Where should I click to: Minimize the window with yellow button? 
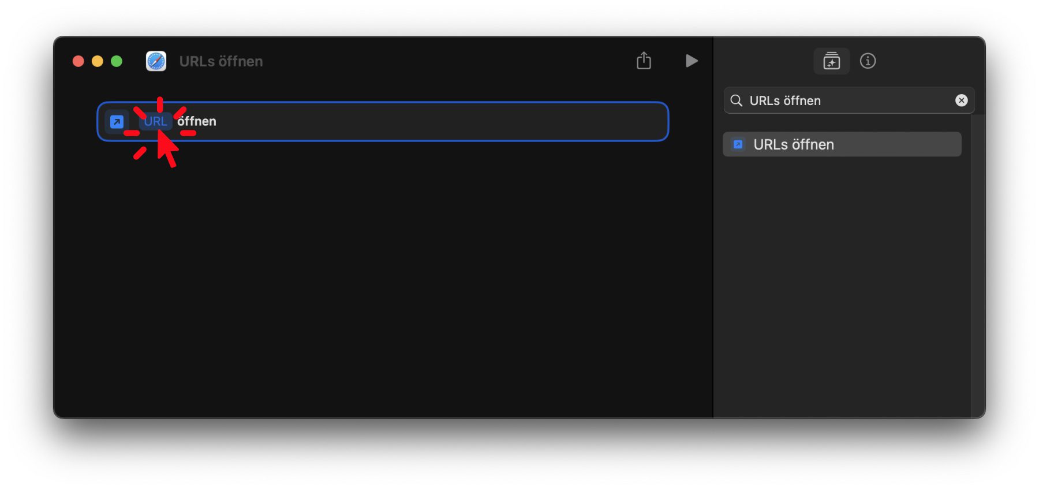click(98, 61)
